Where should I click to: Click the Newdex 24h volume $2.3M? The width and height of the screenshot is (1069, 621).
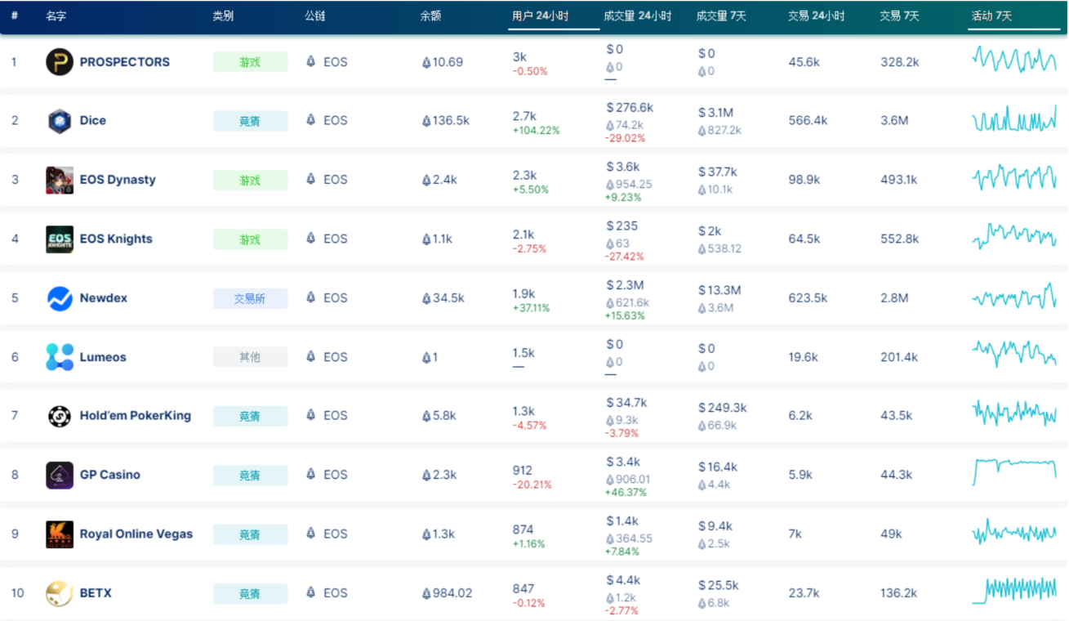click(625, 284)
